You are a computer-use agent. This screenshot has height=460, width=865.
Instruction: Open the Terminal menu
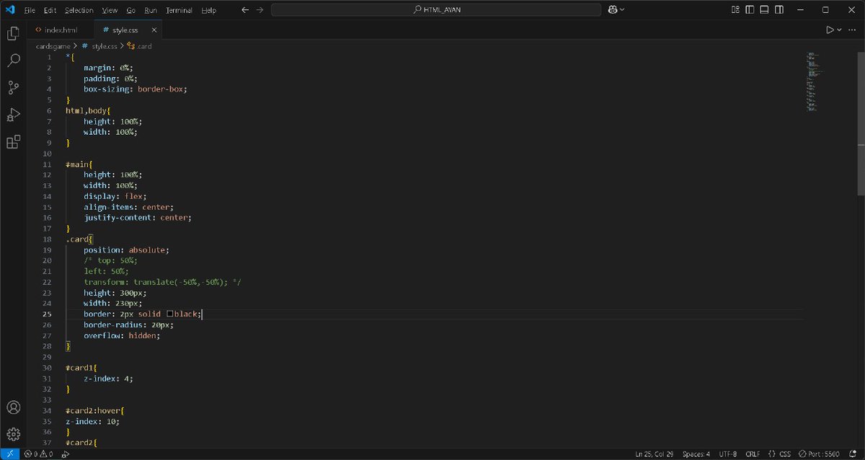pyautogui.click(x=179, y=10)
